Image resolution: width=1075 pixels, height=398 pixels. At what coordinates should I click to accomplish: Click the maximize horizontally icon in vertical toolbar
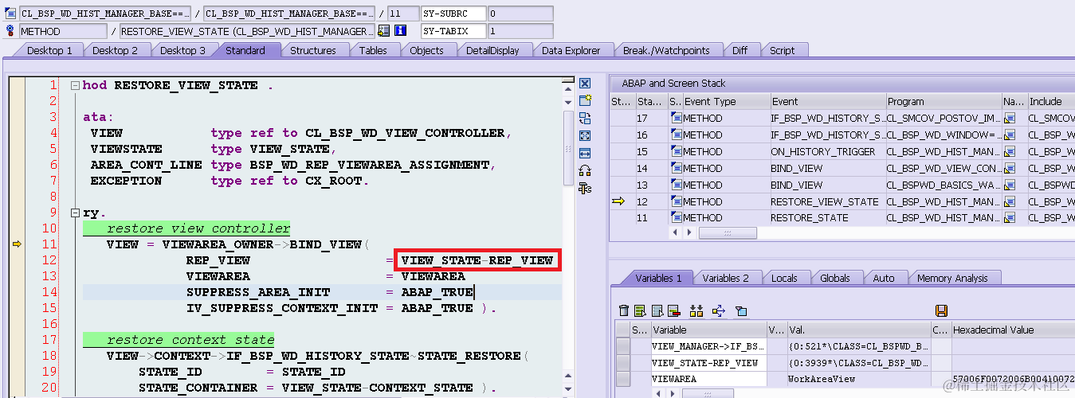(585, 153)
